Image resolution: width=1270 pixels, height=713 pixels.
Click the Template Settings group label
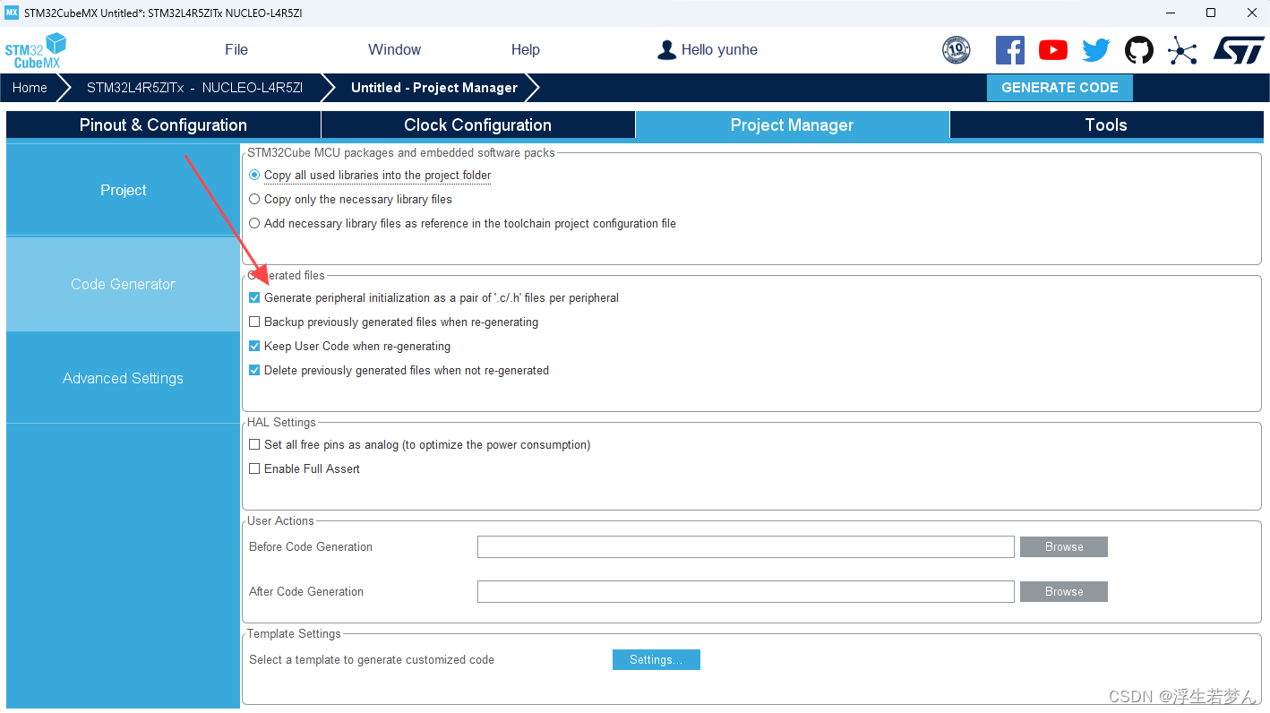click(294, 634)
